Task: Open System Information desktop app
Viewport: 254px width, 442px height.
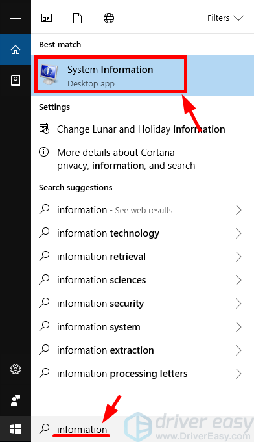Action: point(143,75)
